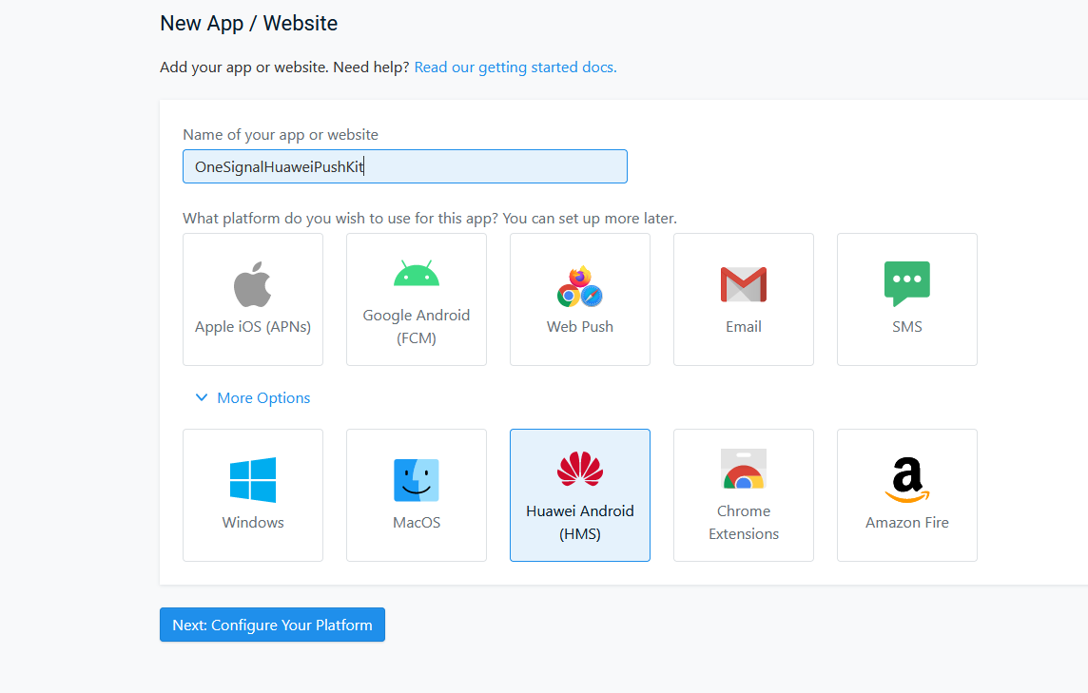Click the 'SMS' label text
Image resolution: width=1088 pixels, height=693 pixels.
point(907,327)
